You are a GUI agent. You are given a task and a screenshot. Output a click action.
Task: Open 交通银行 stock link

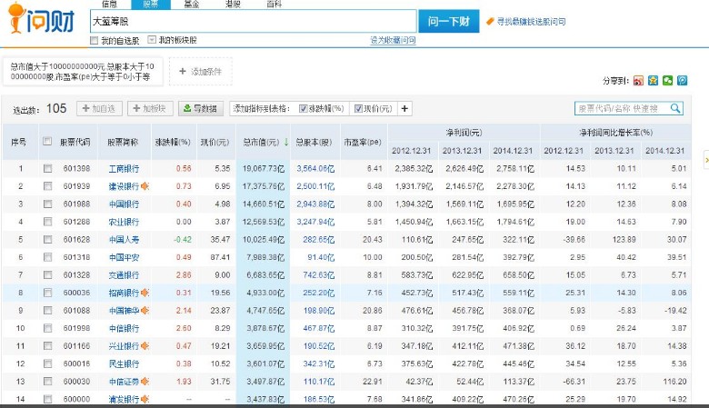click(124, 275)
